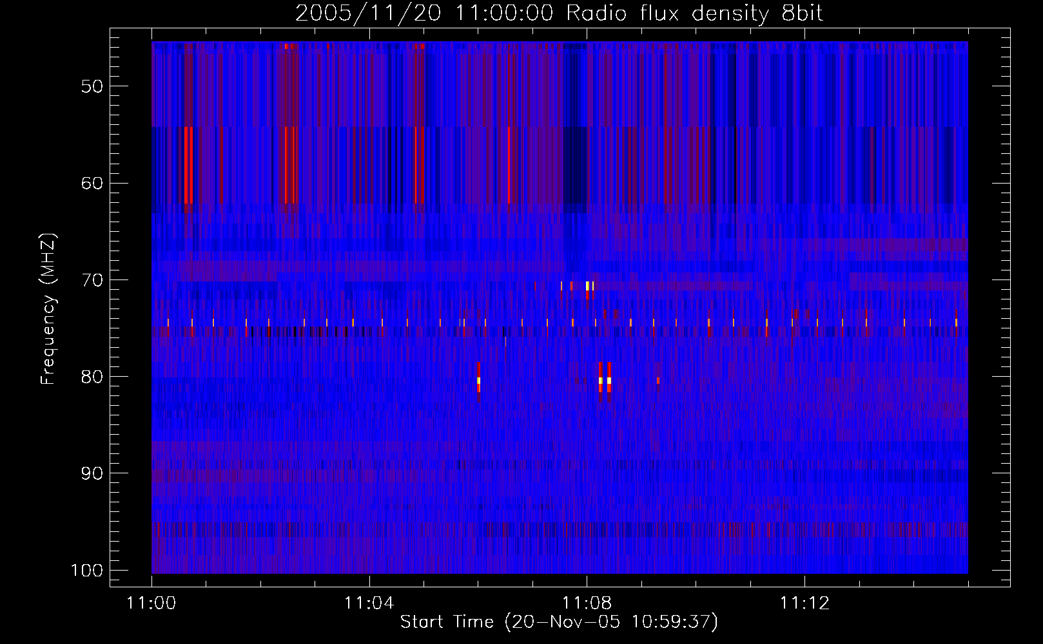The width and height of the screenshot is (1043, 644).
Task: Click the 11:04 time tick label
Action: 369,603
